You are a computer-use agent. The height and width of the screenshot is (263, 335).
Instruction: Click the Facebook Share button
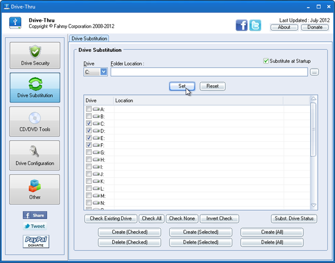pyautogui.click(x=35, y=215)
